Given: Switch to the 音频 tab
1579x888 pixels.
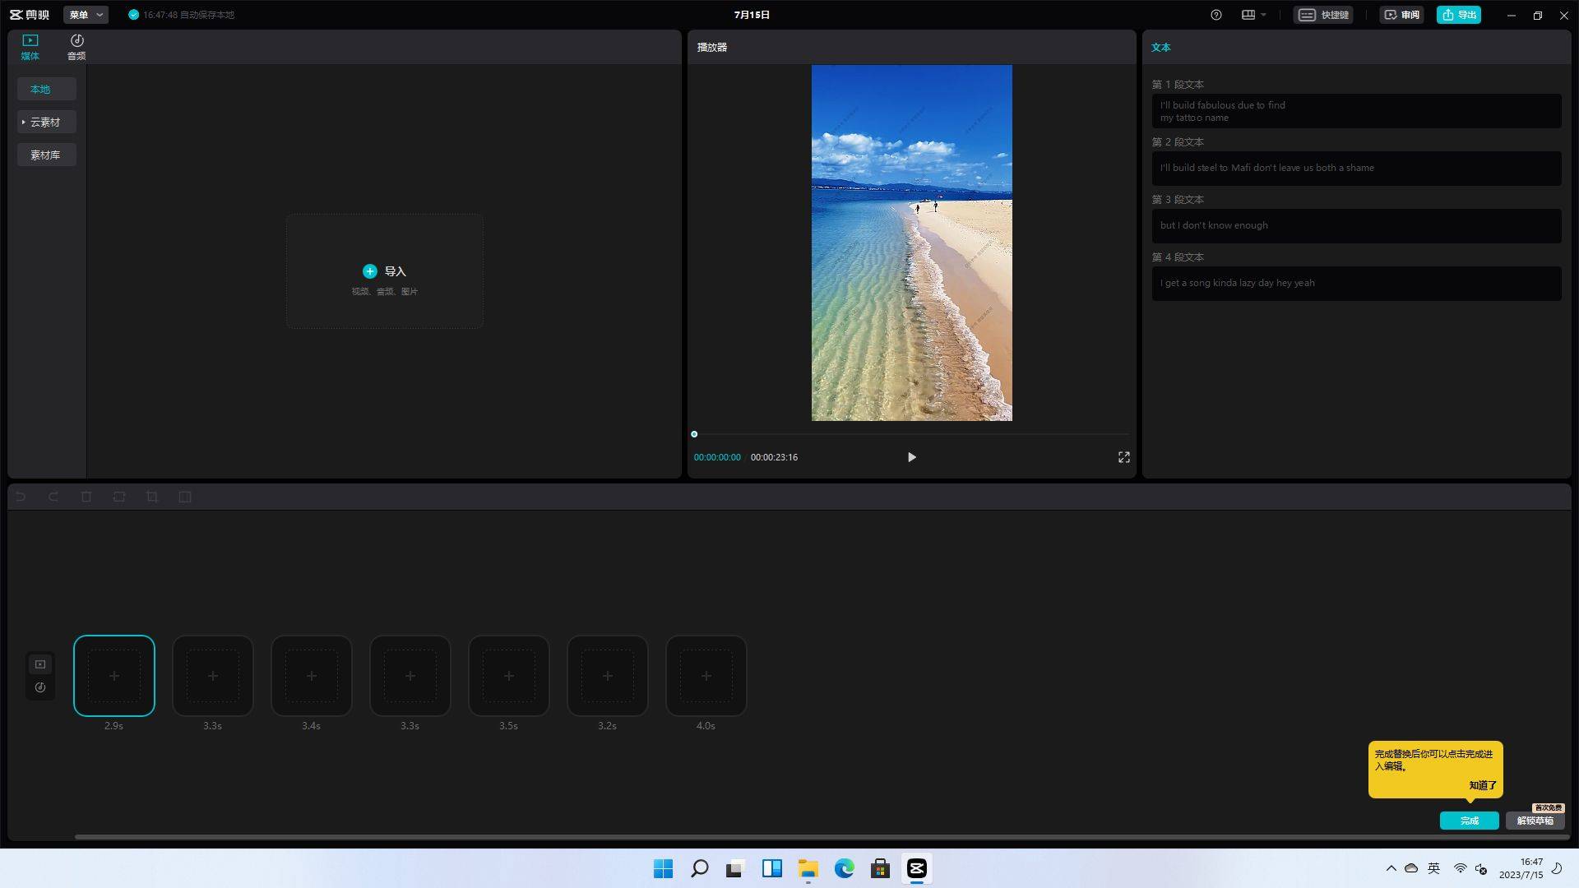Looking at the screenshot, I should click(76, 47).
